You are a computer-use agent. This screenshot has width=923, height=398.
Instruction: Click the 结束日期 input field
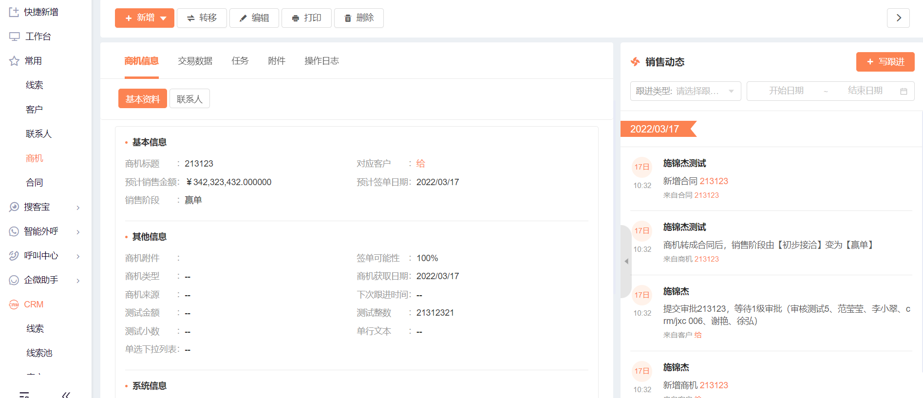pos(865,91)
